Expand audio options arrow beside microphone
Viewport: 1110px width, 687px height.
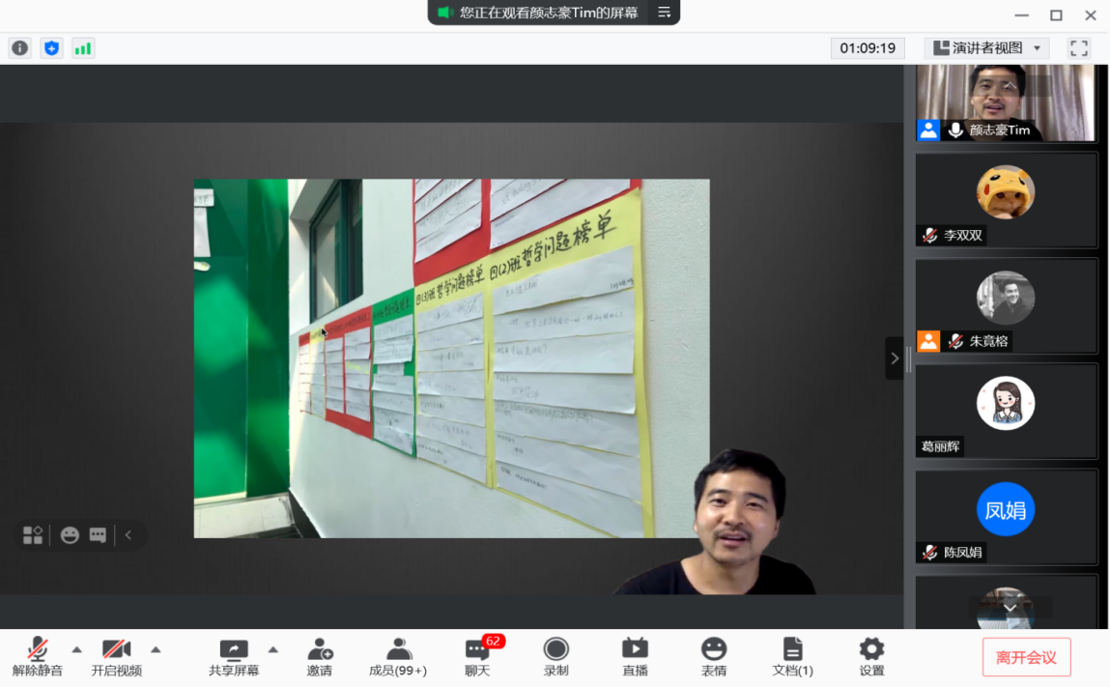77,649
